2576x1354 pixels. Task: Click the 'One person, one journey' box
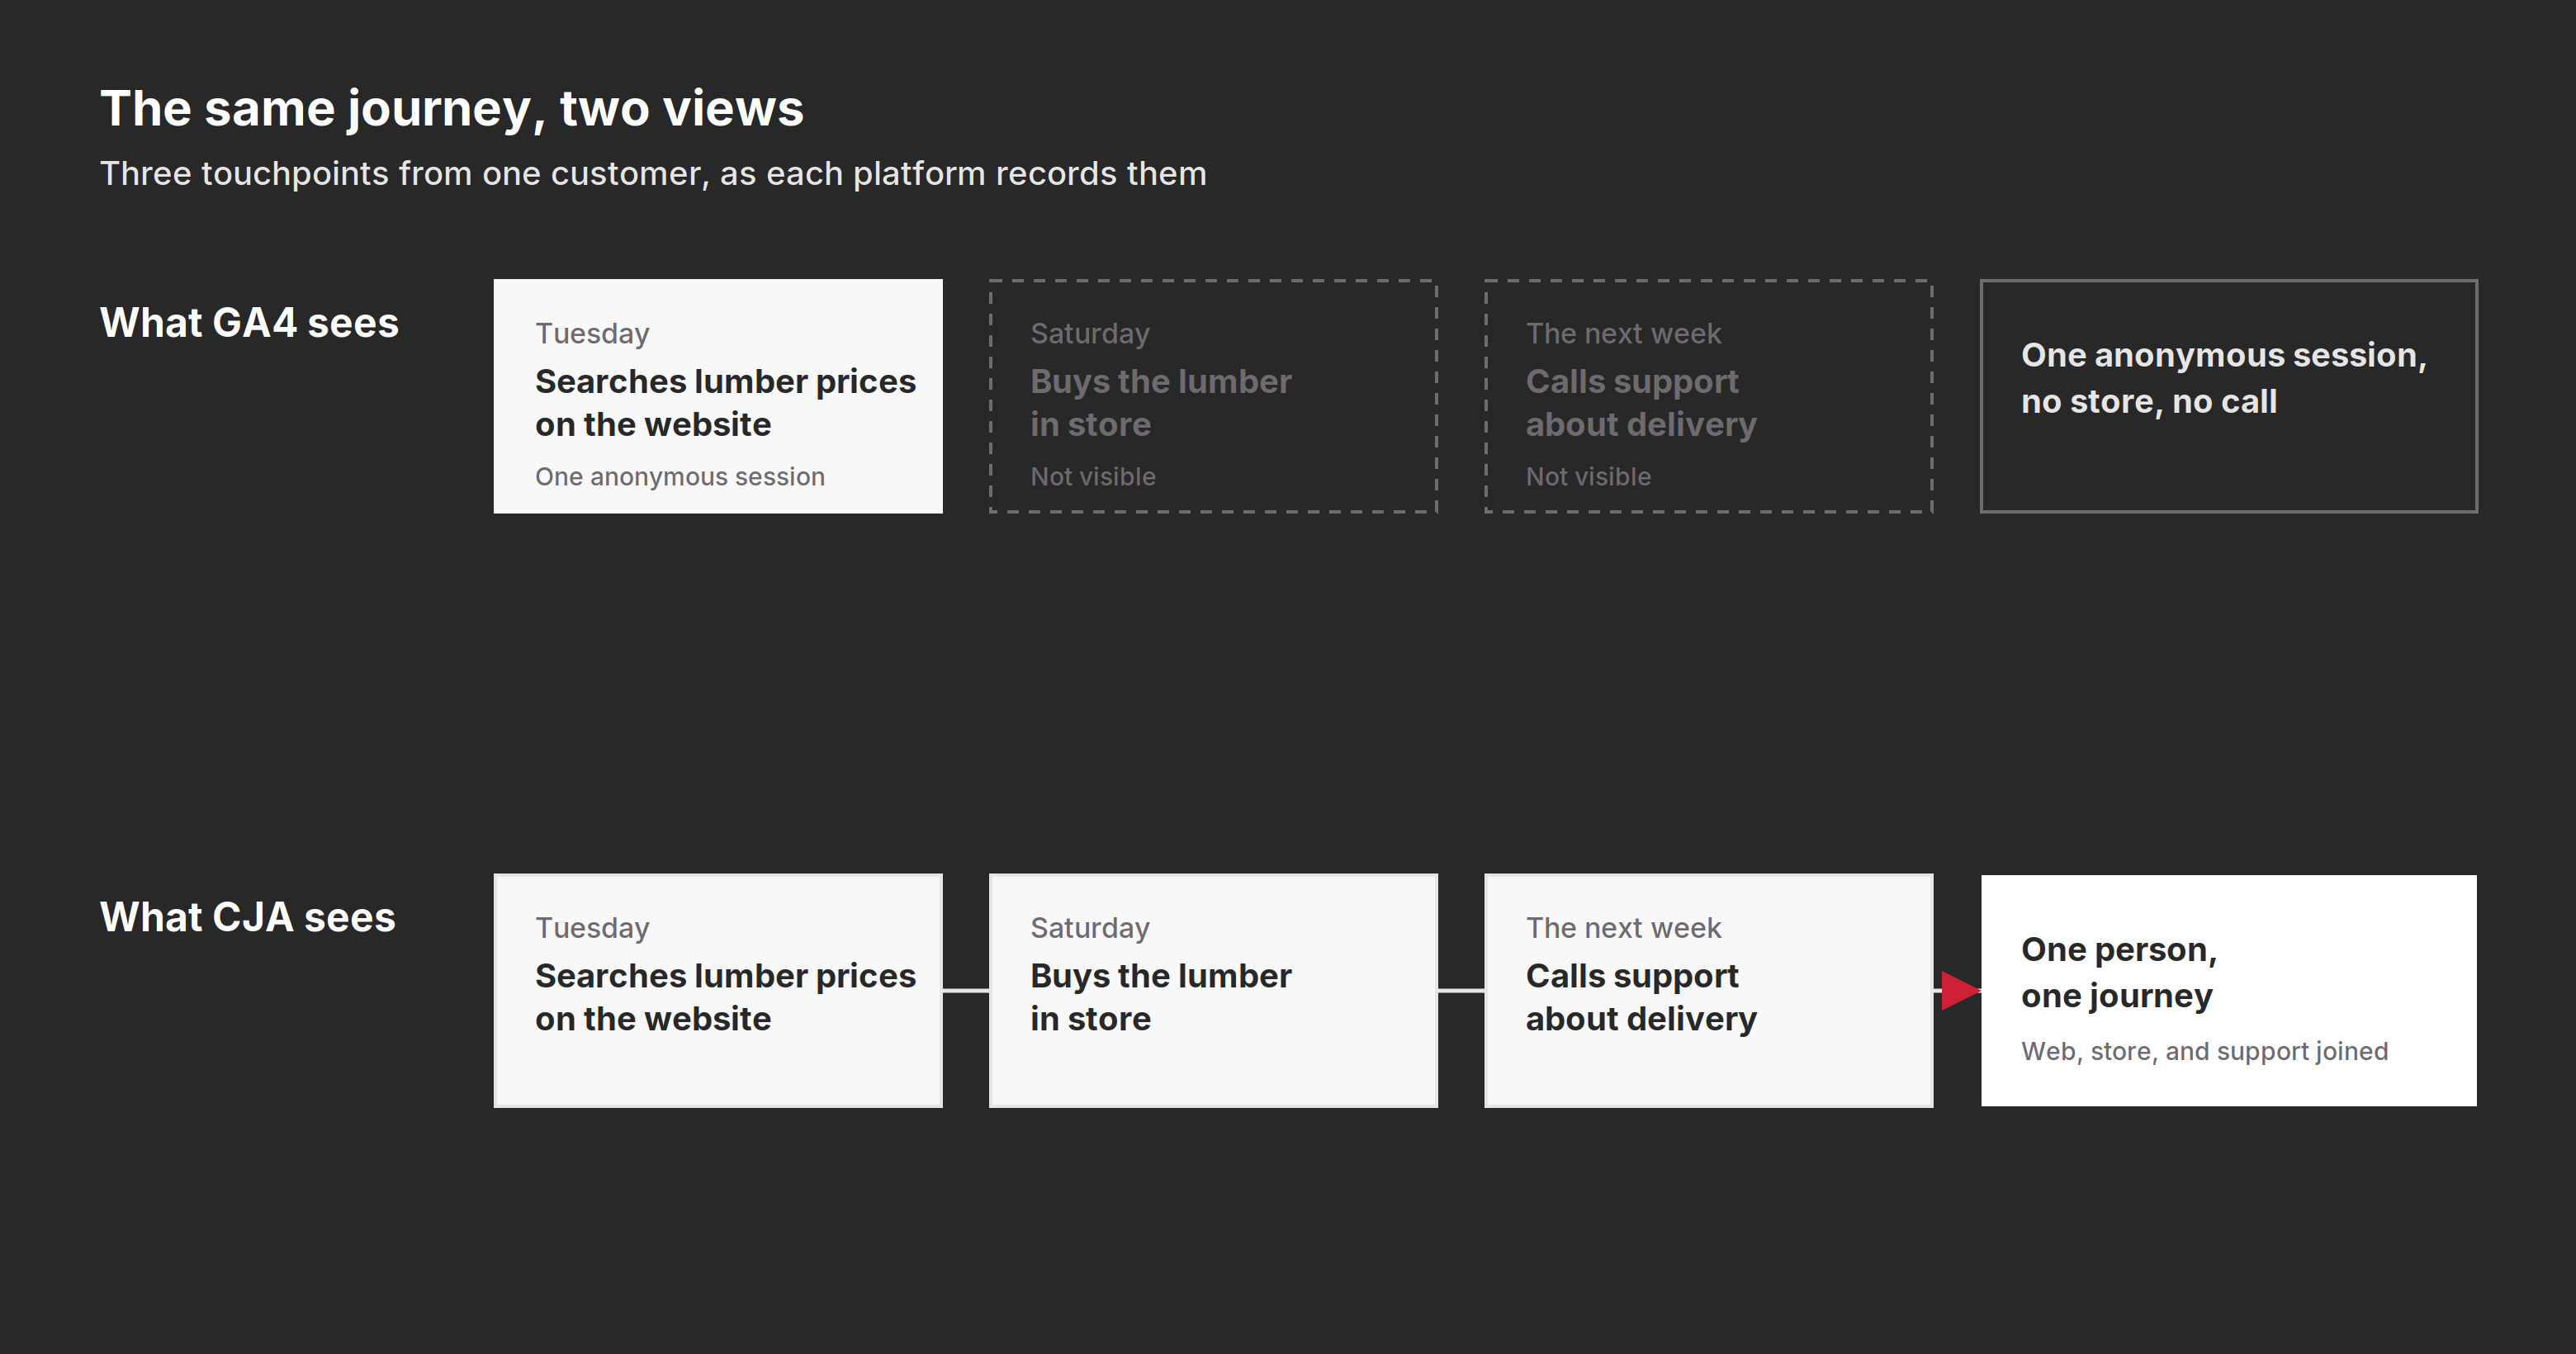point(2228,990)
